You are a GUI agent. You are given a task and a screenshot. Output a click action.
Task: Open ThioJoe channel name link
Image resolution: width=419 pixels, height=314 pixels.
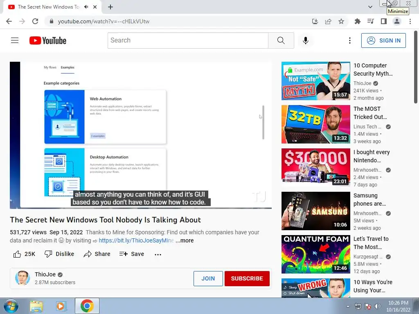click(x=45, y=274)
